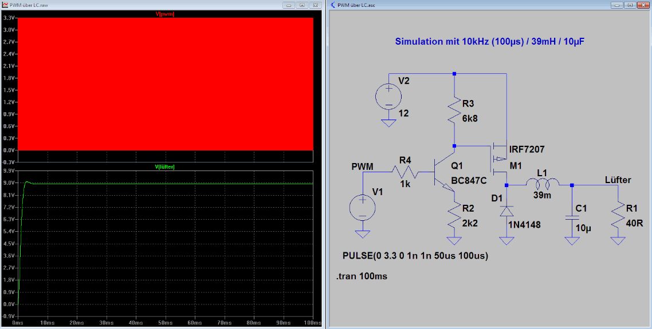652x329 pixels.
Task: Select the C1 capacitor symbol
Action: coord(572,217)
